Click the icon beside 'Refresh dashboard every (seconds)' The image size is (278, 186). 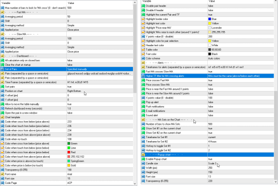tap(2, 108)
